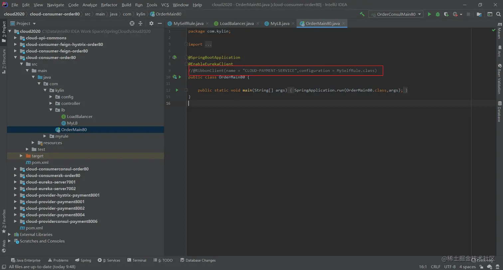Select Scratches and Consoles
Viewport: 503px width, 270px height.
pyautogui.click(x=42, y=241)
